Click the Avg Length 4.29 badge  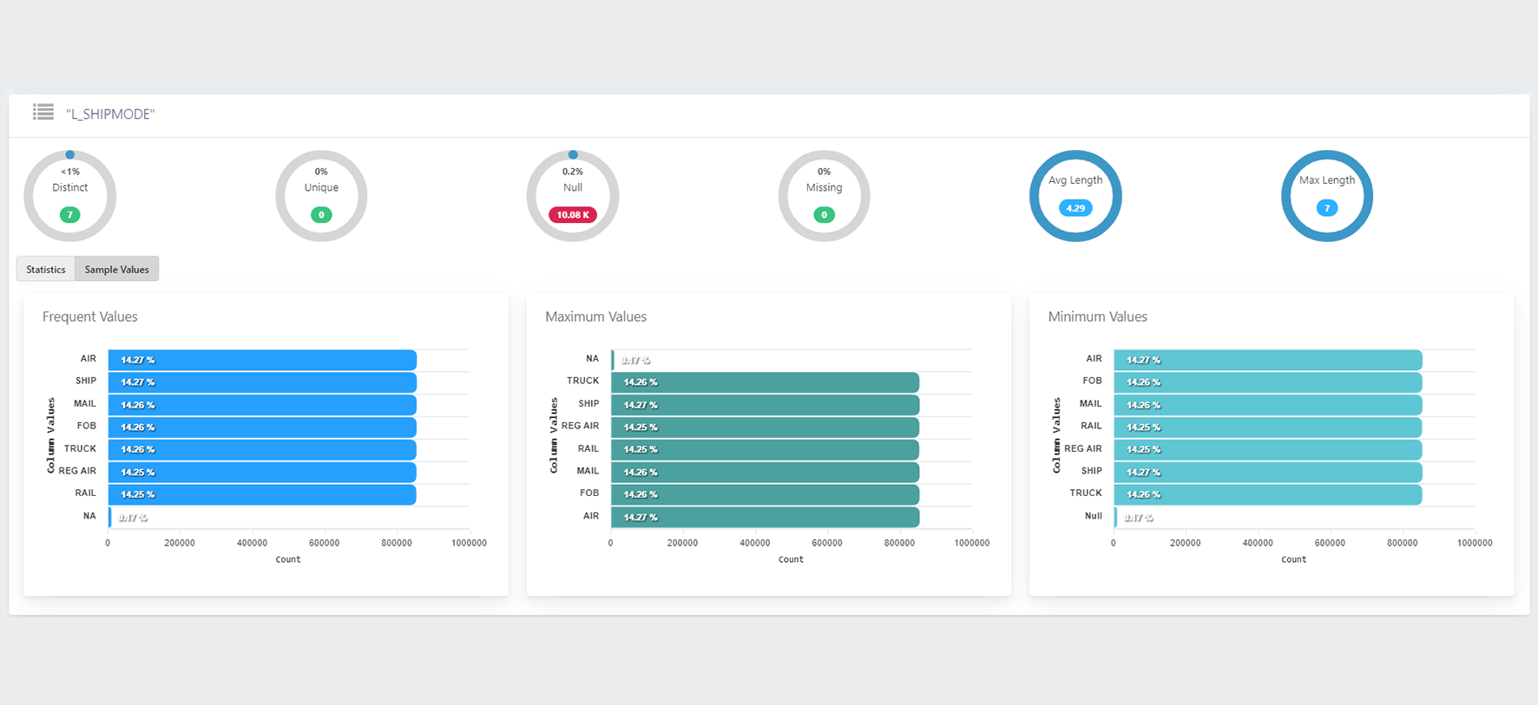click(1075, 208)
